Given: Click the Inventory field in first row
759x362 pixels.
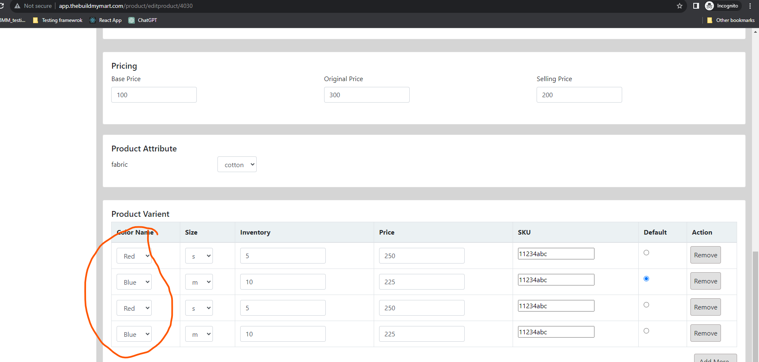Looking at the screenshot, I should [x=283, y=256].
